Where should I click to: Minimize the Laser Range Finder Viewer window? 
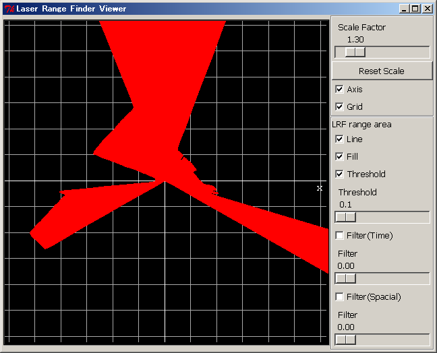coord(404,9)
